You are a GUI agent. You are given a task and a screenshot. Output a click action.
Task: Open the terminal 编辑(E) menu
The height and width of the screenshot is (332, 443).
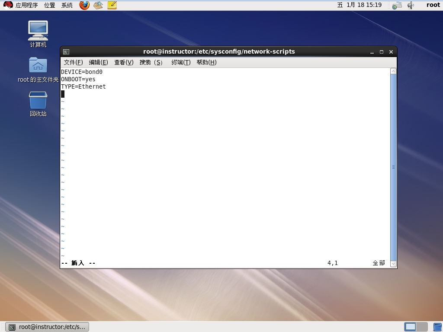pyautogui.click(x=98, y=62)
